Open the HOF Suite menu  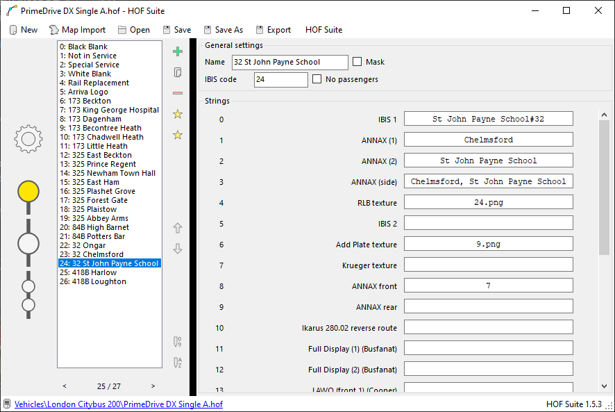point(323,30)
